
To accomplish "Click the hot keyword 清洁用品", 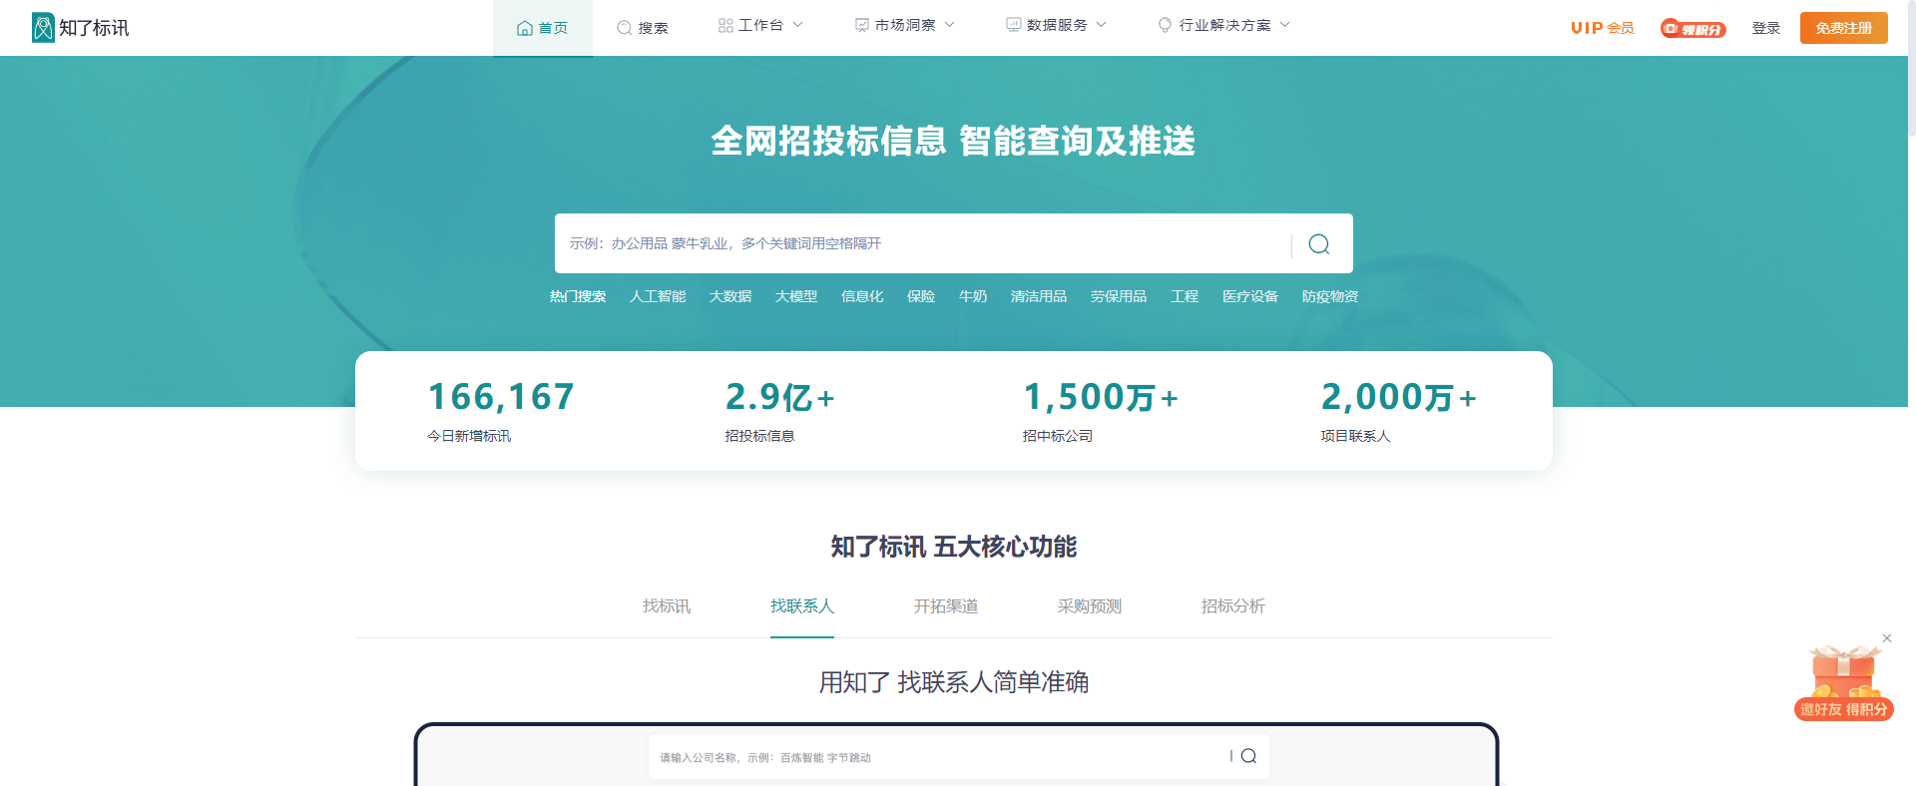I will pos(1039,296).
